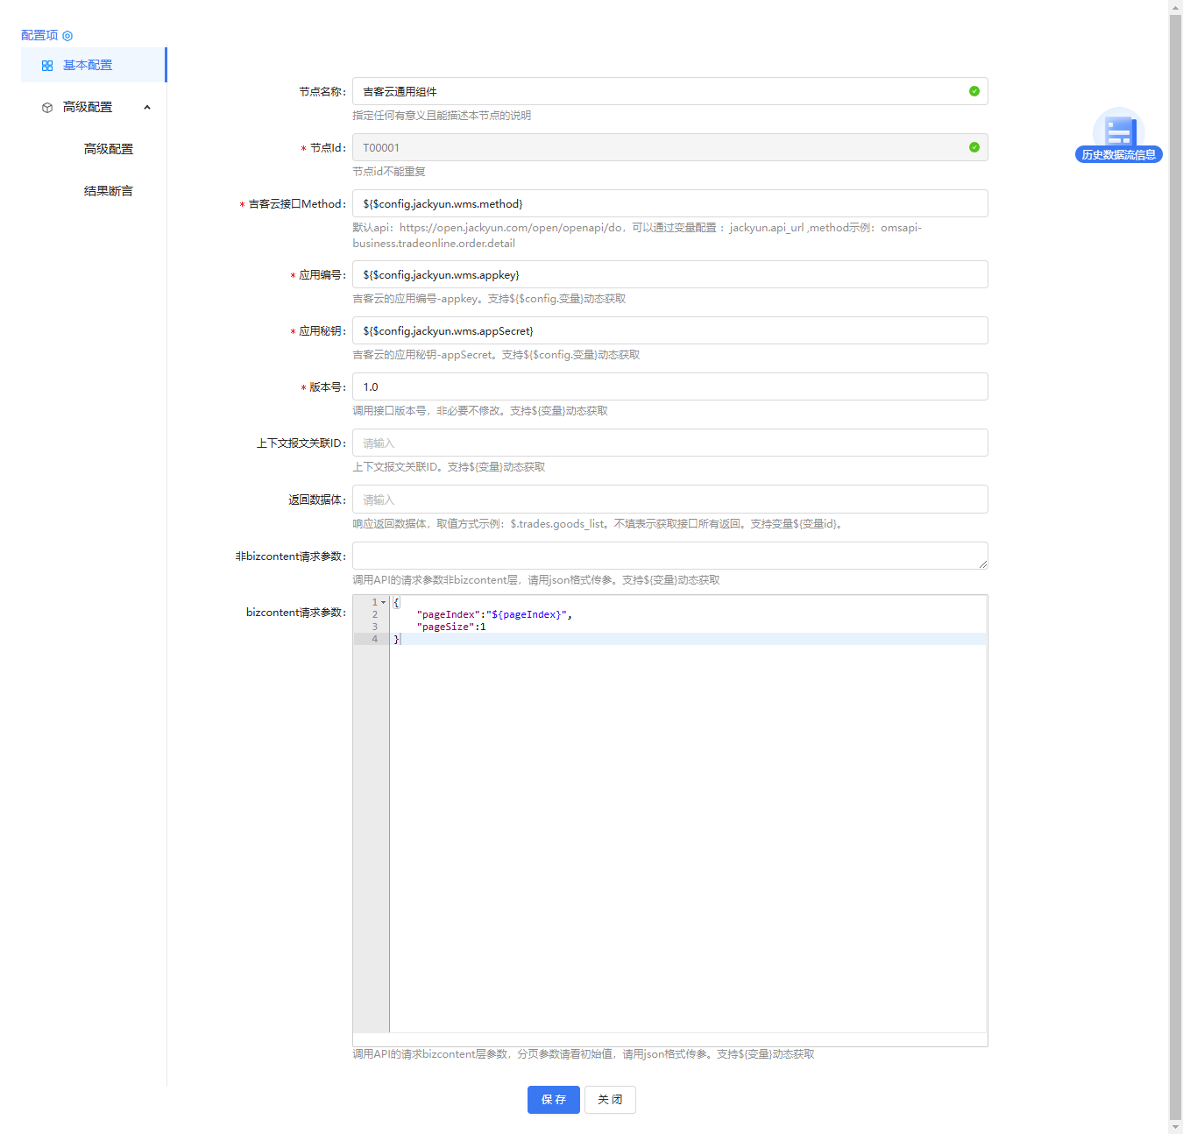This screenshot has height=1134, width=1183.
Task: Click the grid icon next to 基本配置
Action: click(x=47, y=66)
